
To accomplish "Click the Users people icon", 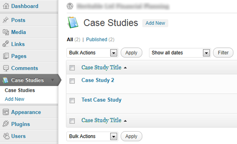I will [x=6, y=136].
